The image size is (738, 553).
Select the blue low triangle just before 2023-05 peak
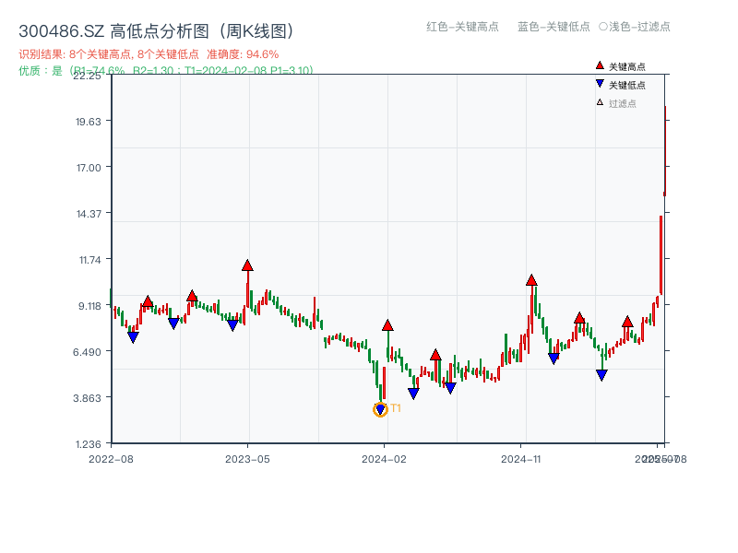[x=232, y=325]
